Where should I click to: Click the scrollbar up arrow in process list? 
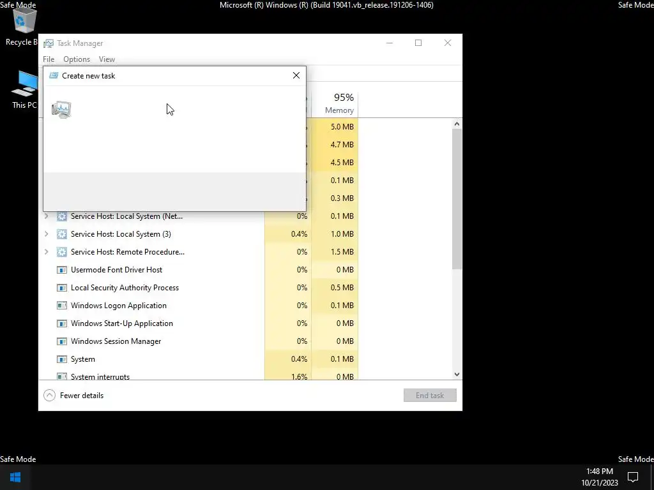(x=457, y=124)
